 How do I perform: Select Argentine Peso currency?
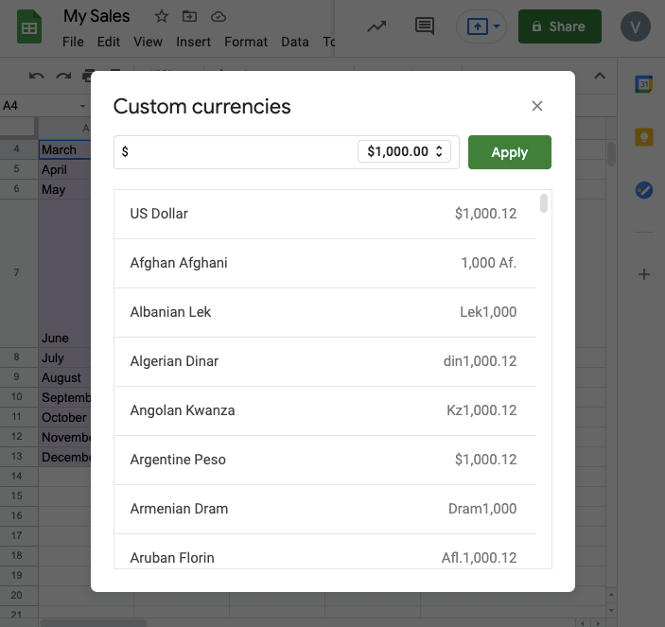(x=324, y=460)
